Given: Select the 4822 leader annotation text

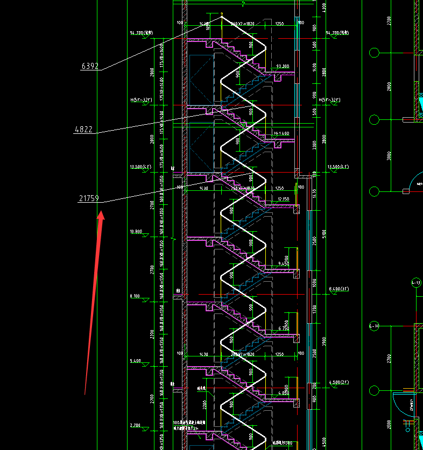Looking at the screenshot, I should tap(83, 130).
